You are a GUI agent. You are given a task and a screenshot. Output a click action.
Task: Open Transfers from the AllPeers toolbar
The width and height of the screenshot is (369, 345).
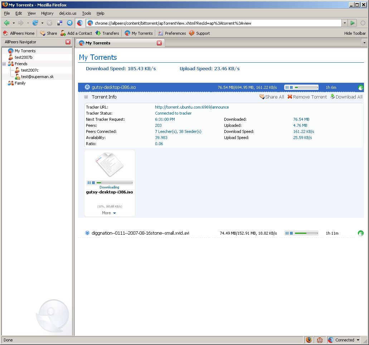click(x=107, y=33)
